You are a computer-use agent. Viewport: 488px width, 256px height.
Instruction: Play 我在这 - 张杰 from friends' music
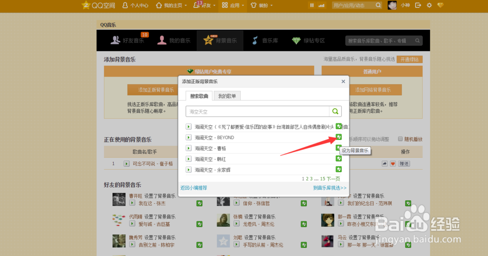(132, 203)
